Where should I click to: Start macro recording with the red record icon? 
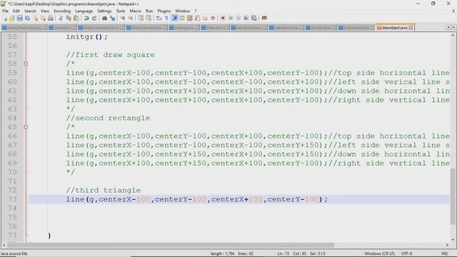click(223, 19)
